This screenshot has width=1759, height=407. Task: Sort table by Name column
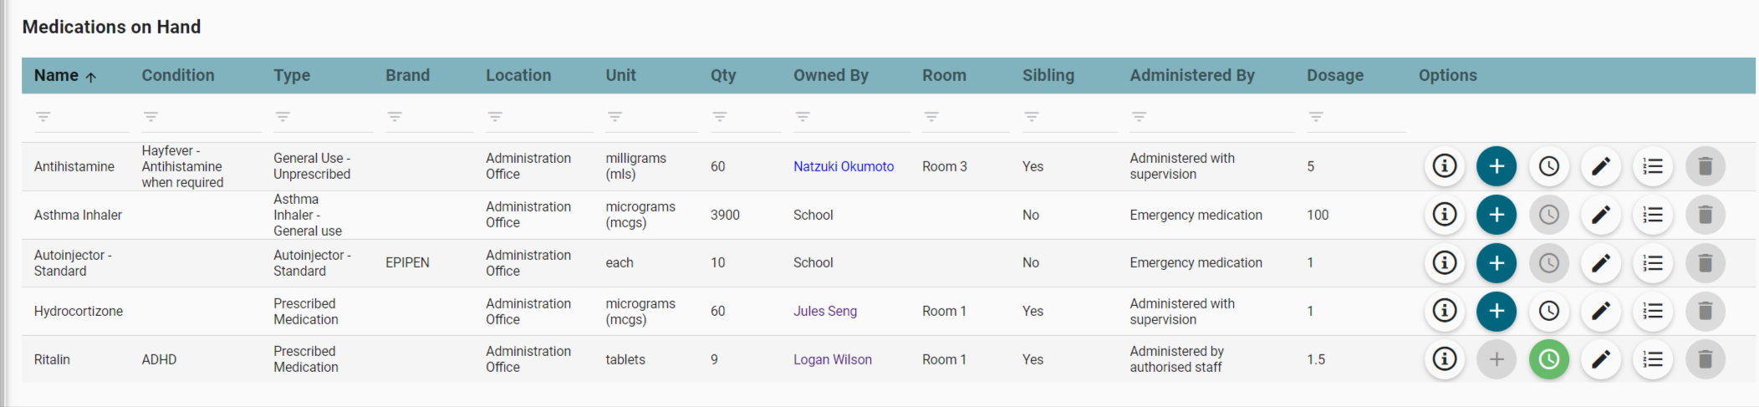point(57,75)
